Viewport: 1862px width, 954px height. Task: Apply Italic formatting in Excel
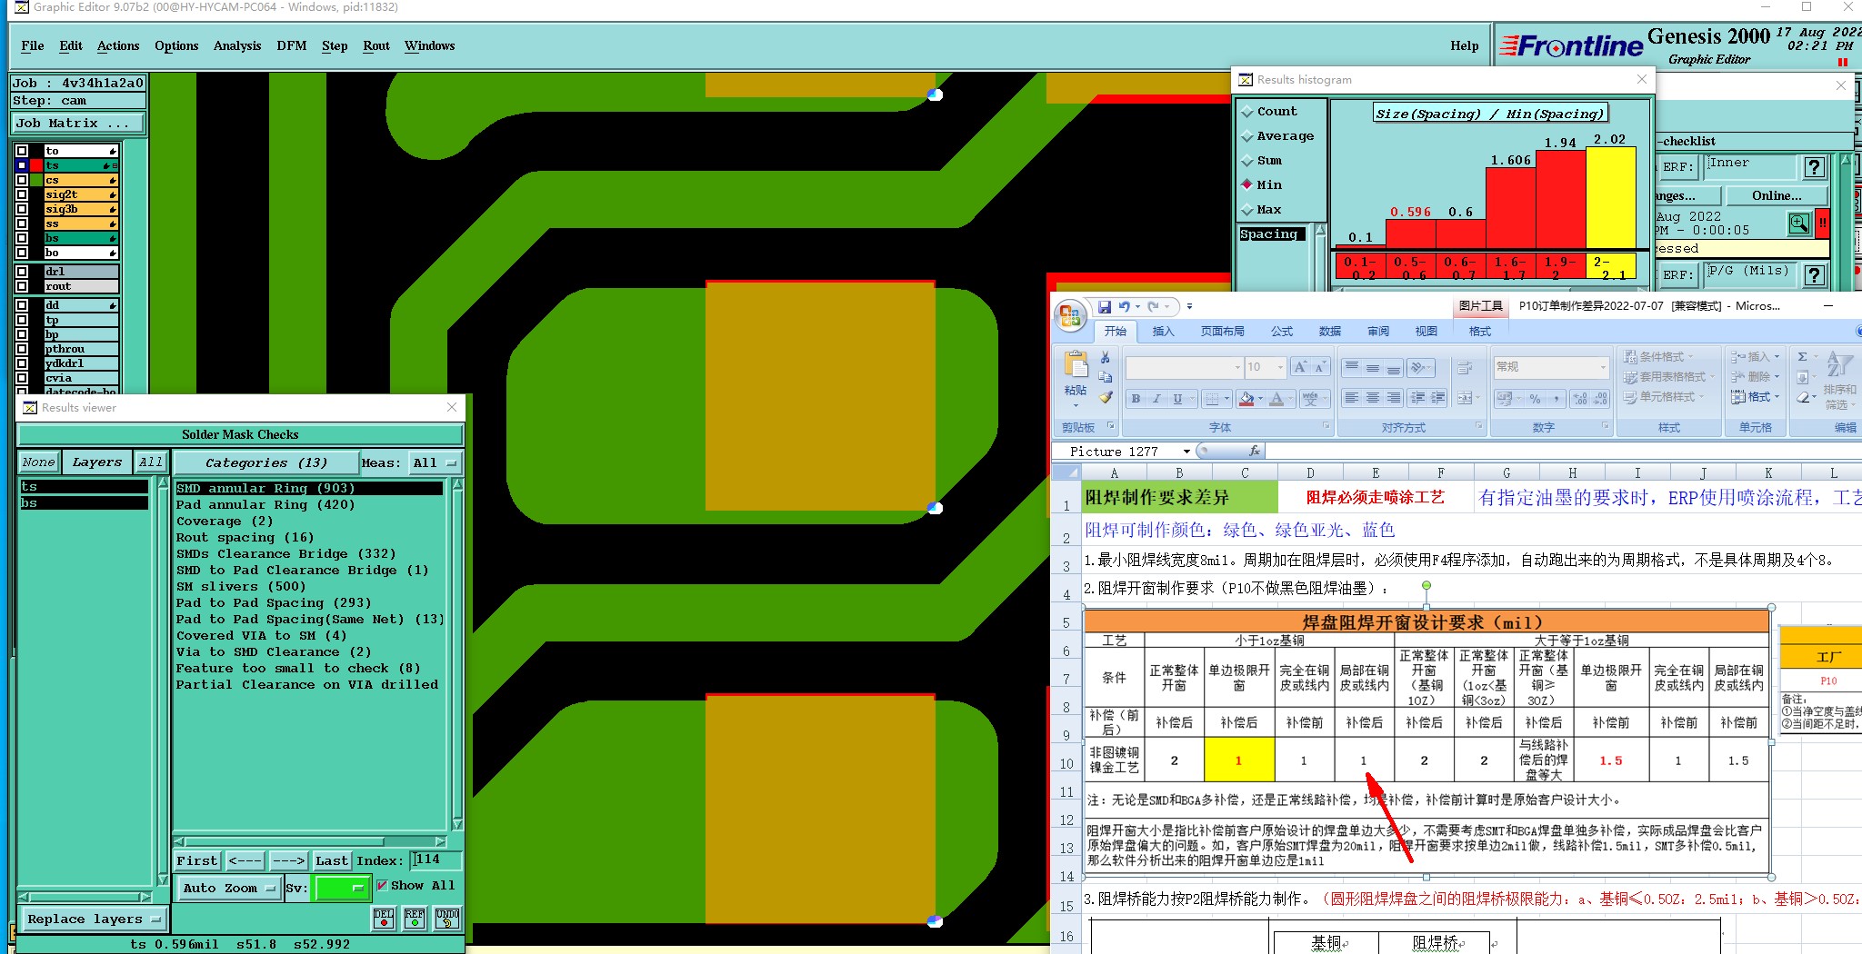click(x=1156, y=399)
